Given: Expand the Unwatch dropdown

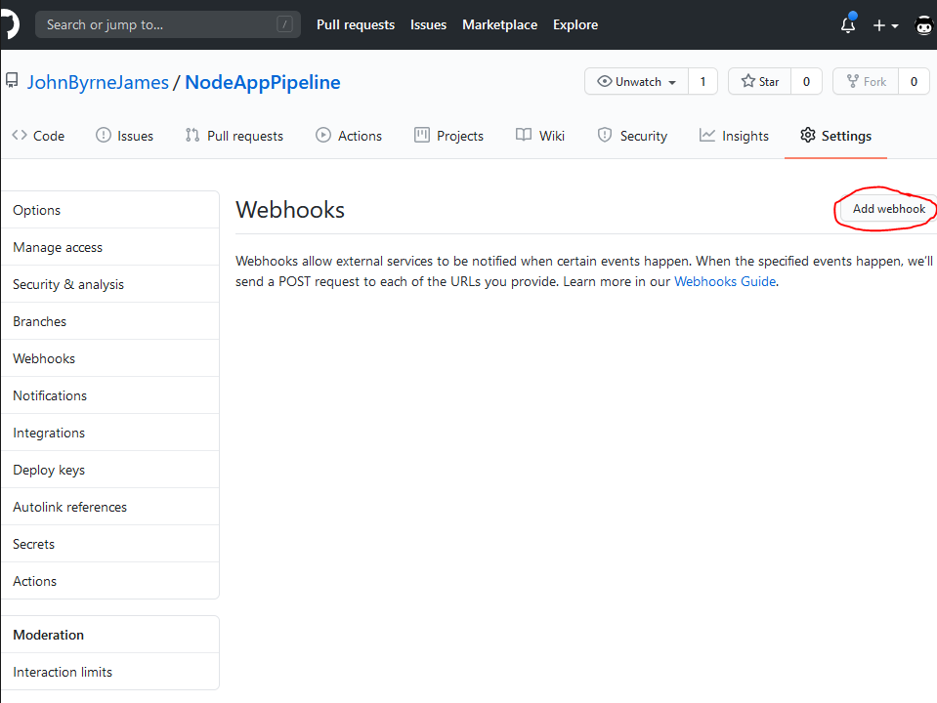Looking at the screenshot, I should (x=636, y=81).
